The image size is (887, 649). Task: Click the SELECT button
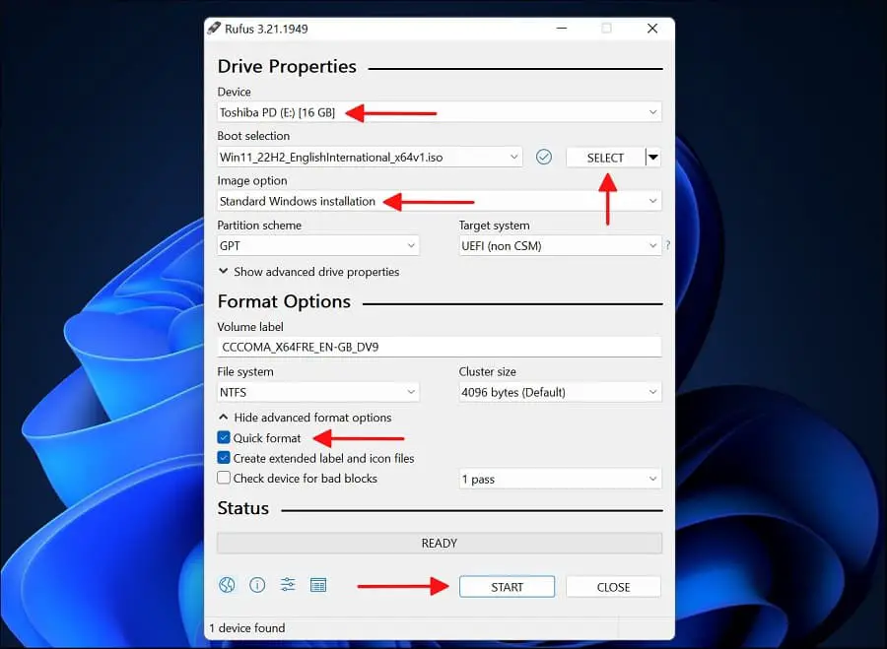click(x=605, y=158)
